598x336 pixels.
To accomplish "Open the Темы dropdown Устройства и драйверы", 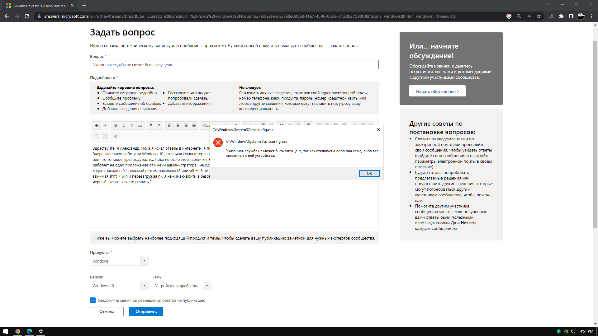I will [x=182, y=285].
